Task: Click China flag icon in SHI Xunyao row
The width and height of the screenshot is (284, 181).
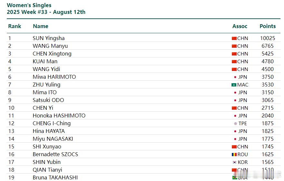Action: point(234,147)
